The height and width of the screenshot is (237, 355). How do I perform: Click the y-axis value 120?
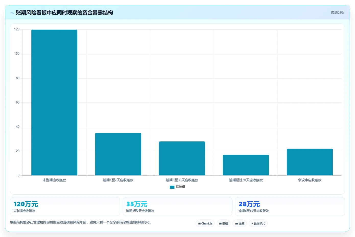click(17, 29)
